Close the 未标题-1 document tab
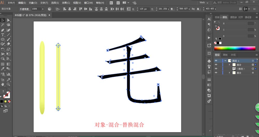This screenshot has height=137, width=259. click(49, 15)
